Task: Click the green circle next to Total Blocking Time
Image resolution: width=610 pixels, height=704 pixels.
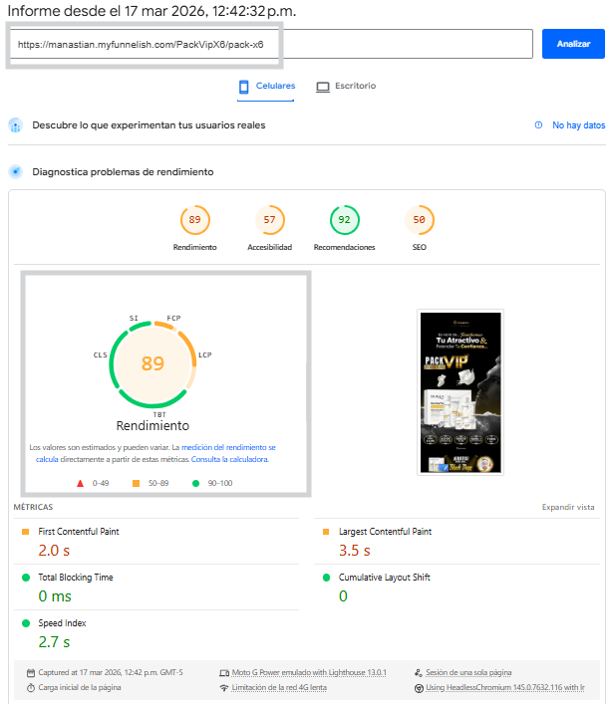Action: click(x=26, y=578)
